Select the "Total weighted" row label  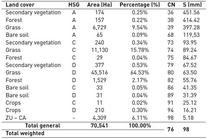[25, 133]
